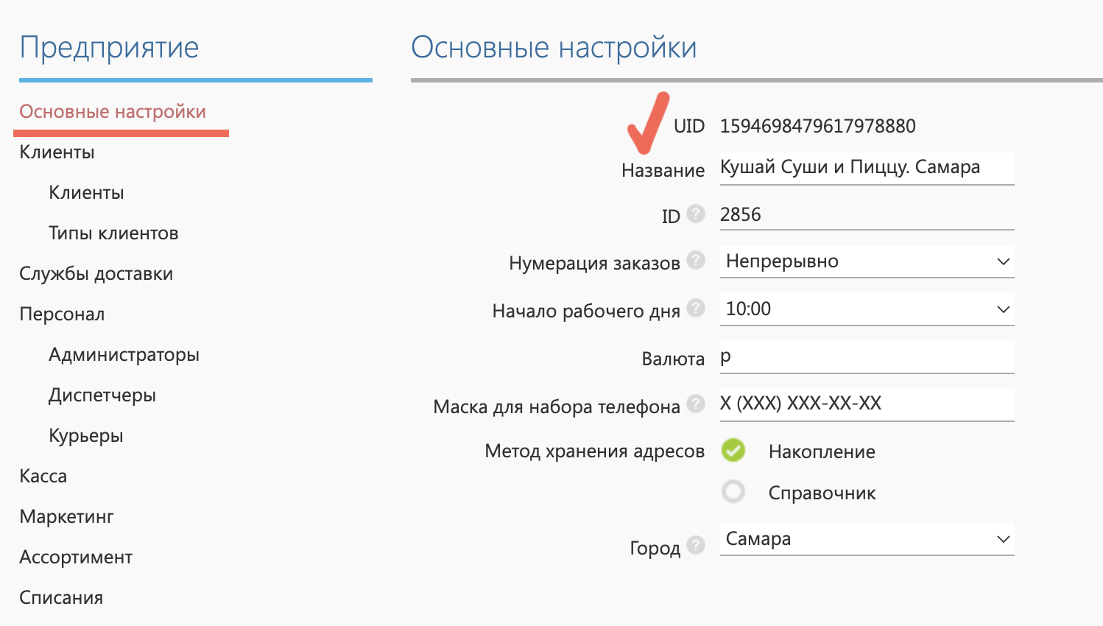This screenshot has width=1103, height=626.
Task: Click the Название input field
Action: 866,168
